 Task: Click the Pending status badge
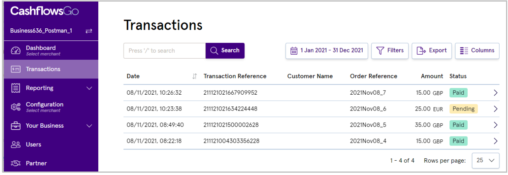[463, 109]
